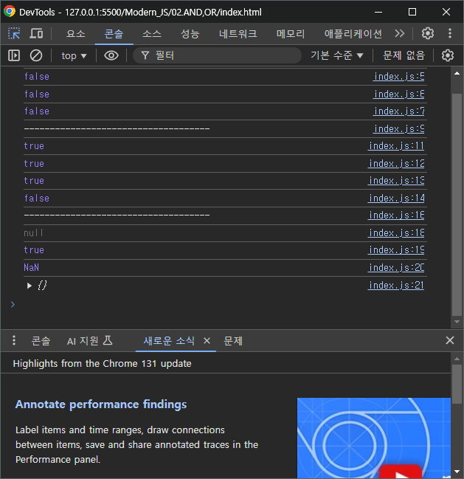The image size is (464, 479).
Task: Select the 새로운 소식 drawer tab
Action: (x=169, y=341)
